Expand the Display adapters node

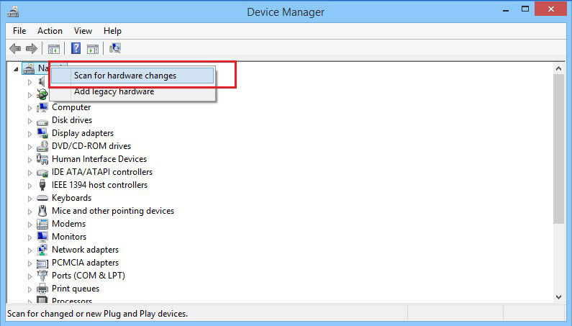pos(30,133)
